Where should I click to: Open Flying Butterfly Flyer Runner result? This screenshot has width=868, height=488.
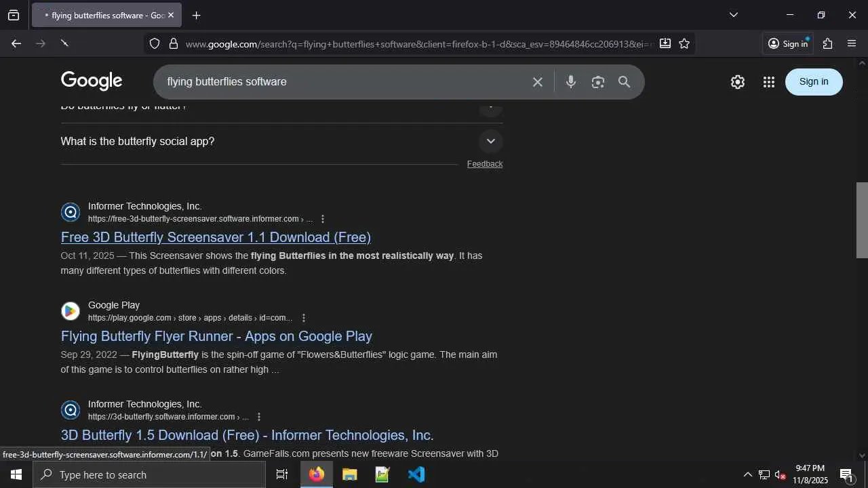[216, 336]
